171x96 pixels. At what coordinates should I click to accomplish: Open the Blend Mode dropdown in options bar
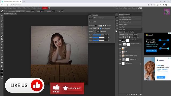(20, 11)
